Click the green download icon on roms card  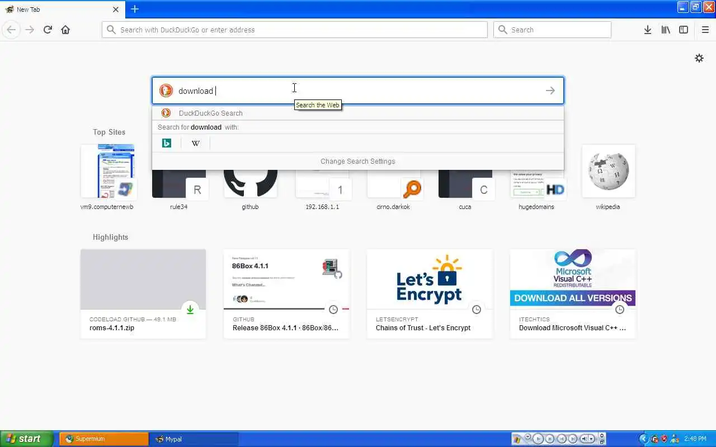coord(190,310)
